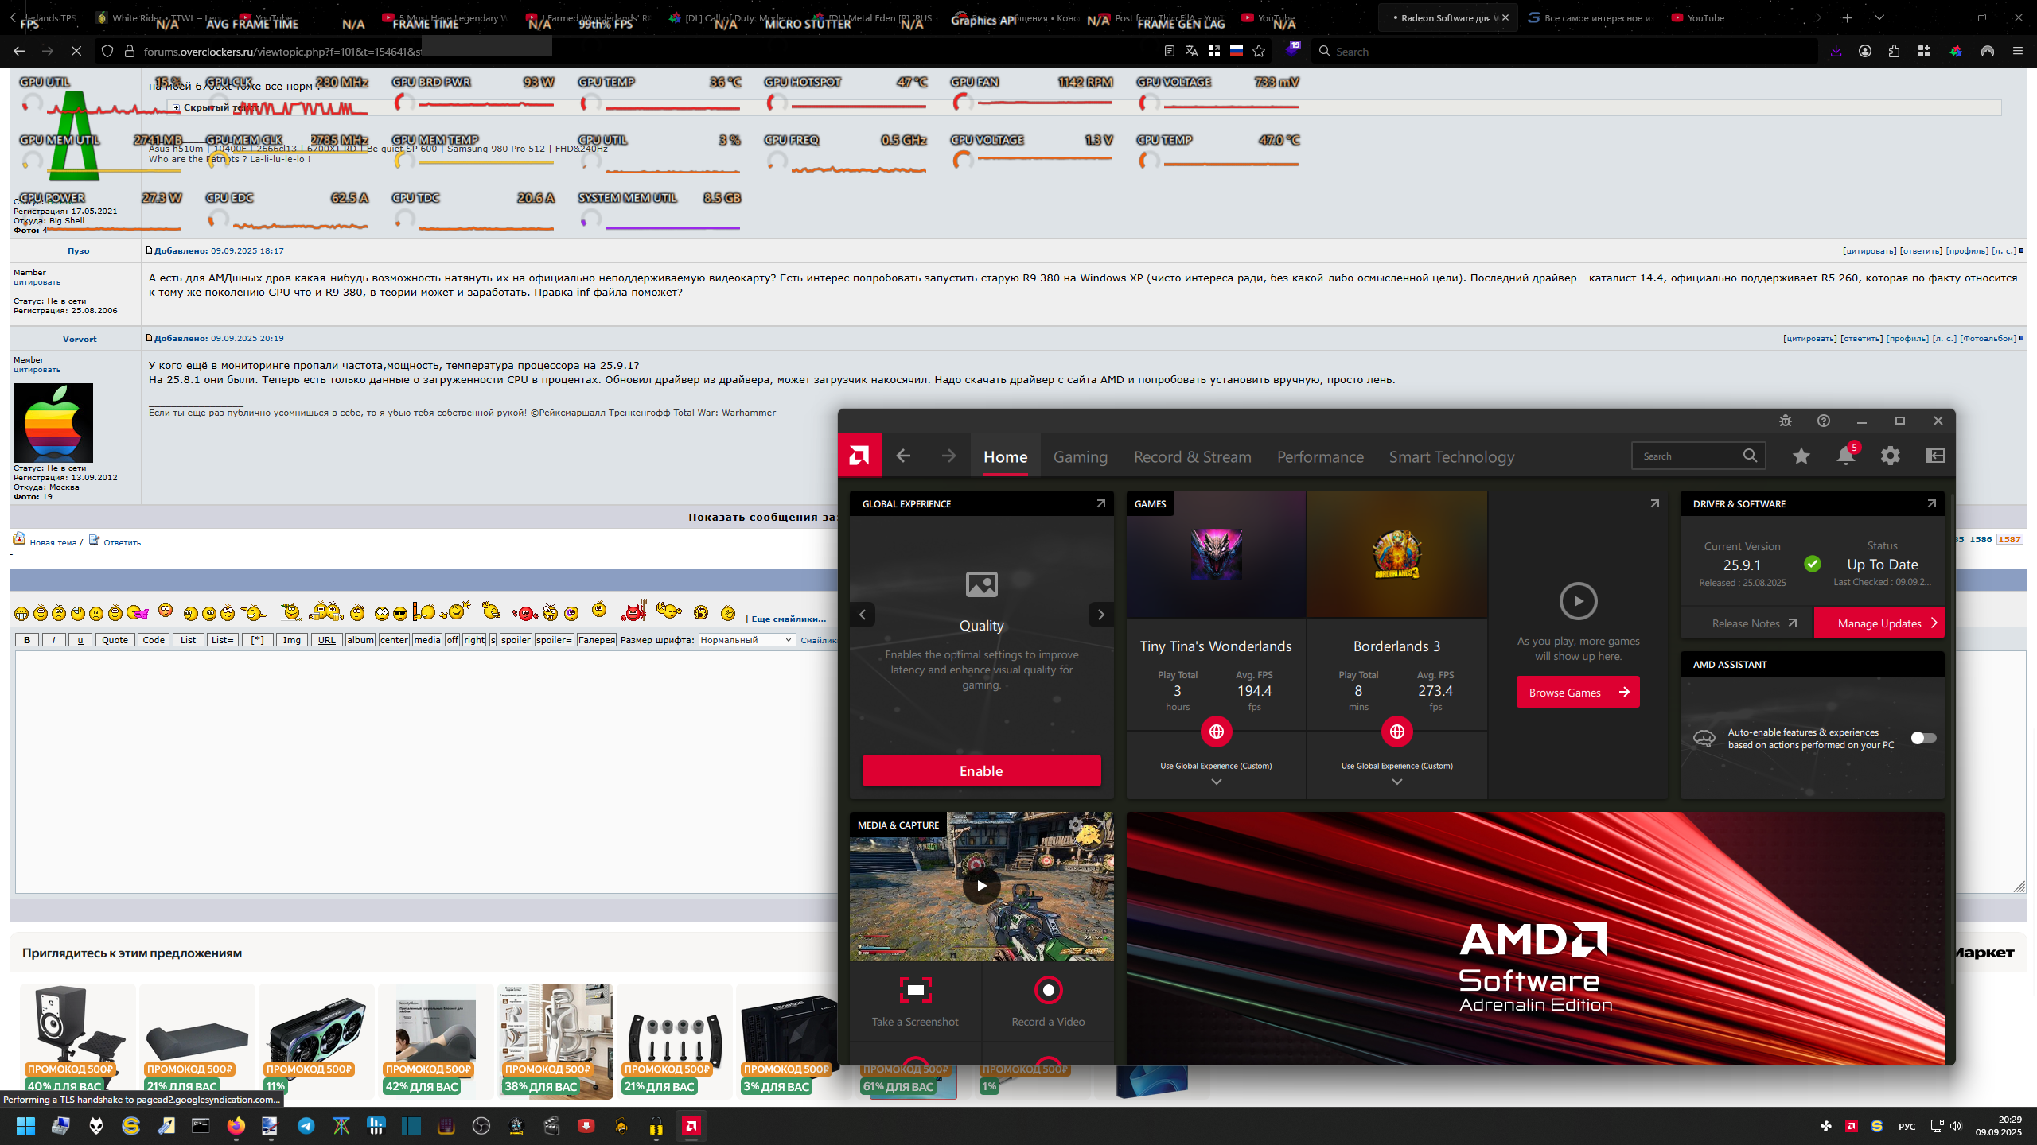Click the Browse Games button
This screenshot has height=1145, width=2037.
(1577, 693)
